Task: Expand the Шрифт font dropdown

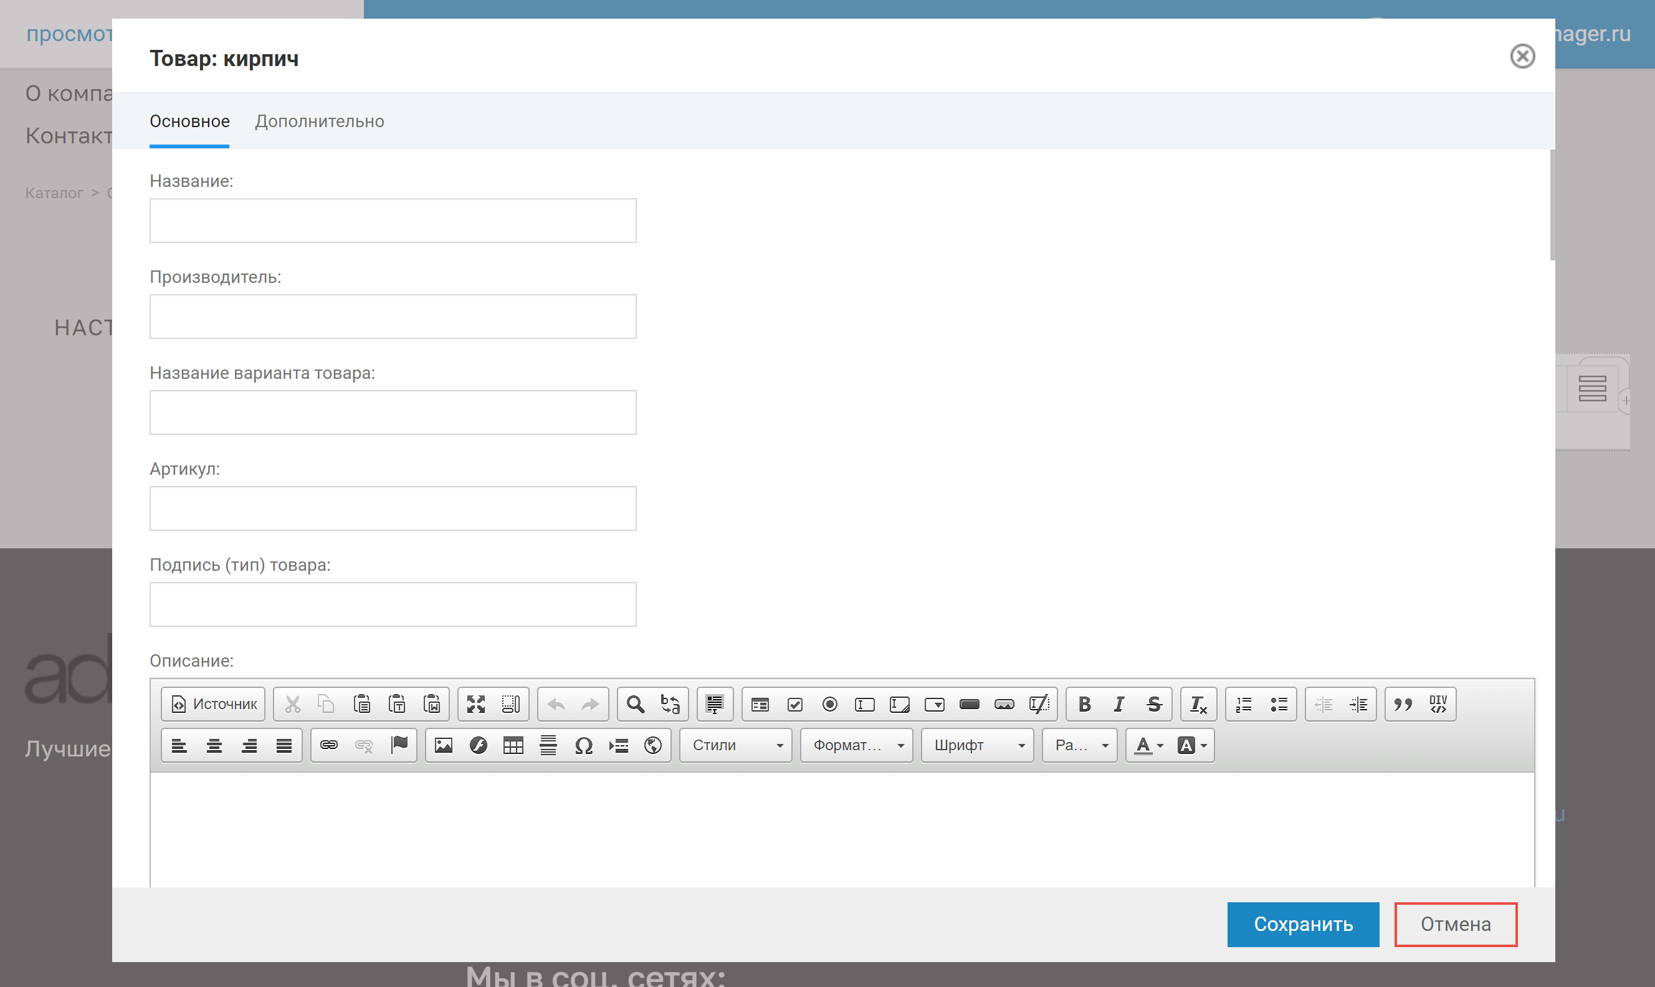Action: coord(978,745)
